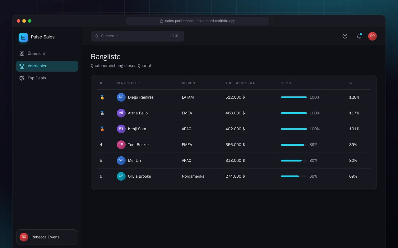Click the QUOTE column header
This screenshot has width=398, height=248.
click(286, 83)
